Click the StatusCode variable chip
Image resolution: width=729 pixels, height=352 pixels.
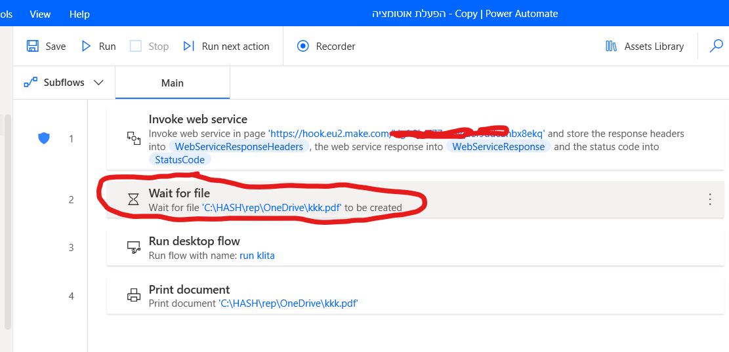[x=180, y=160]
